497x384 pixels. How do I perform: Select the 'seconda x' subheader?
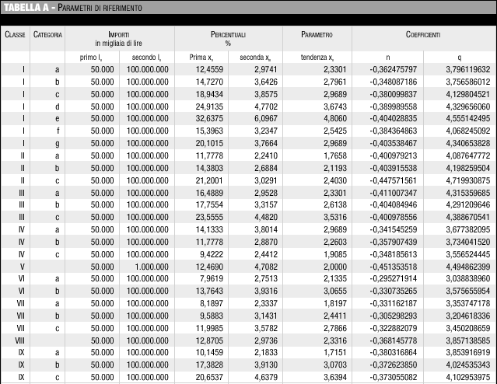(x=255, y=58)
